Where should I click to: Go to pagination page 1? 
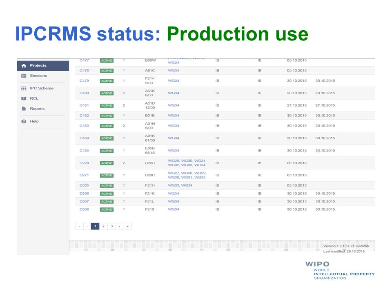(x=95, y=226)
